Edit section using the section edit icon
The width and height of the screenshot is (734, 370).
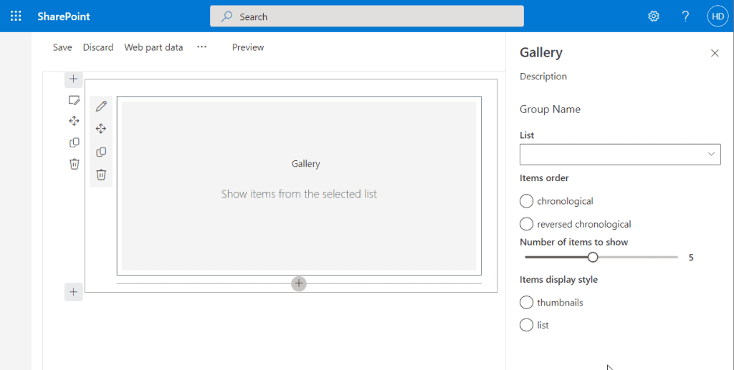(x=74, y=100)
